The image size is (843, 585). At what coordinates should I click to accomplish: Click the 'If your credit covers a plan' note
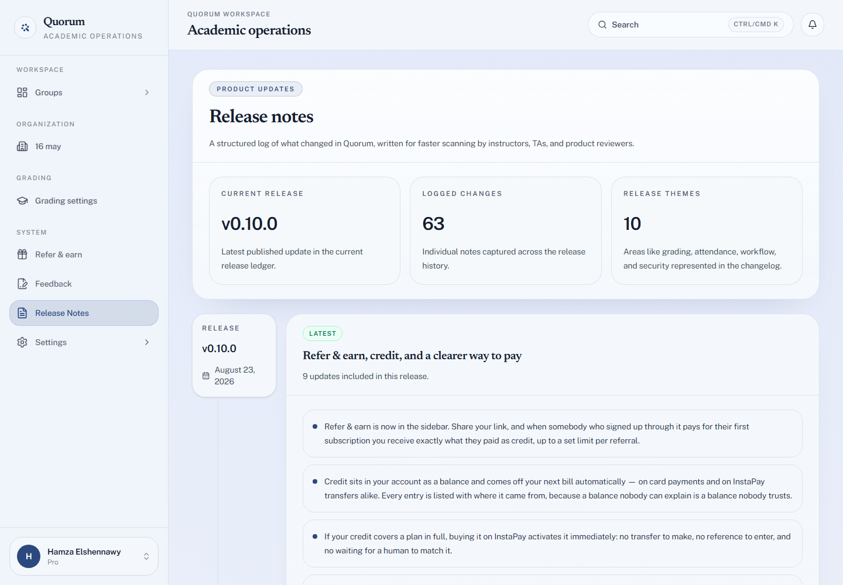[553, 543]
